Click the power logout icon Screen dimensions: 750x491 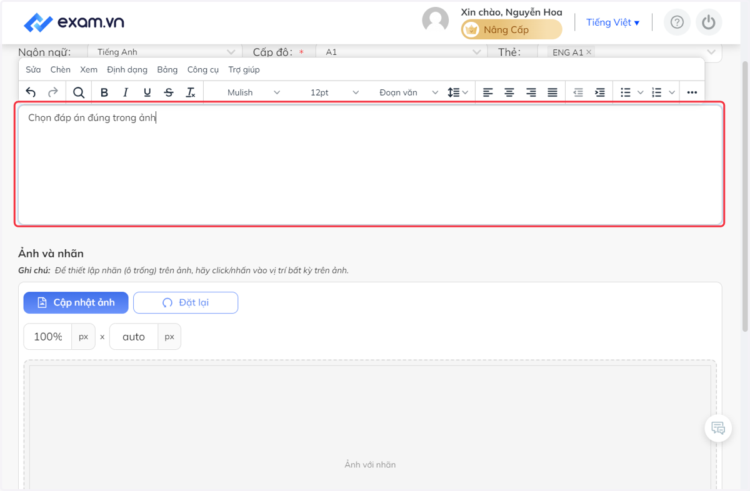click(708, 22)
